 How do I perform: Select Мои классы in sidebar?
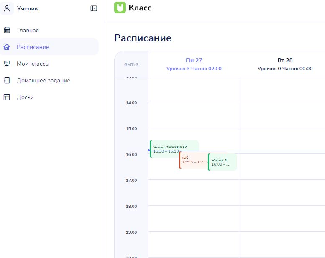pyautogui.click(x=49, y=64)
